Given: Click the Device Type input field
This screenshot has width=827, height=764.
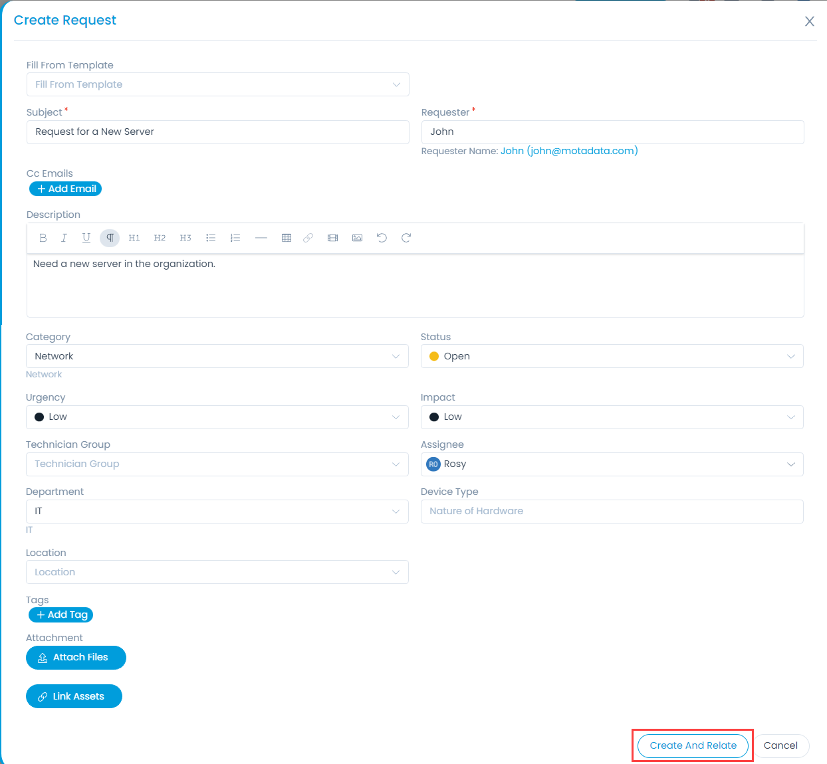Looking at the screenshot, I should coord(612,511).
